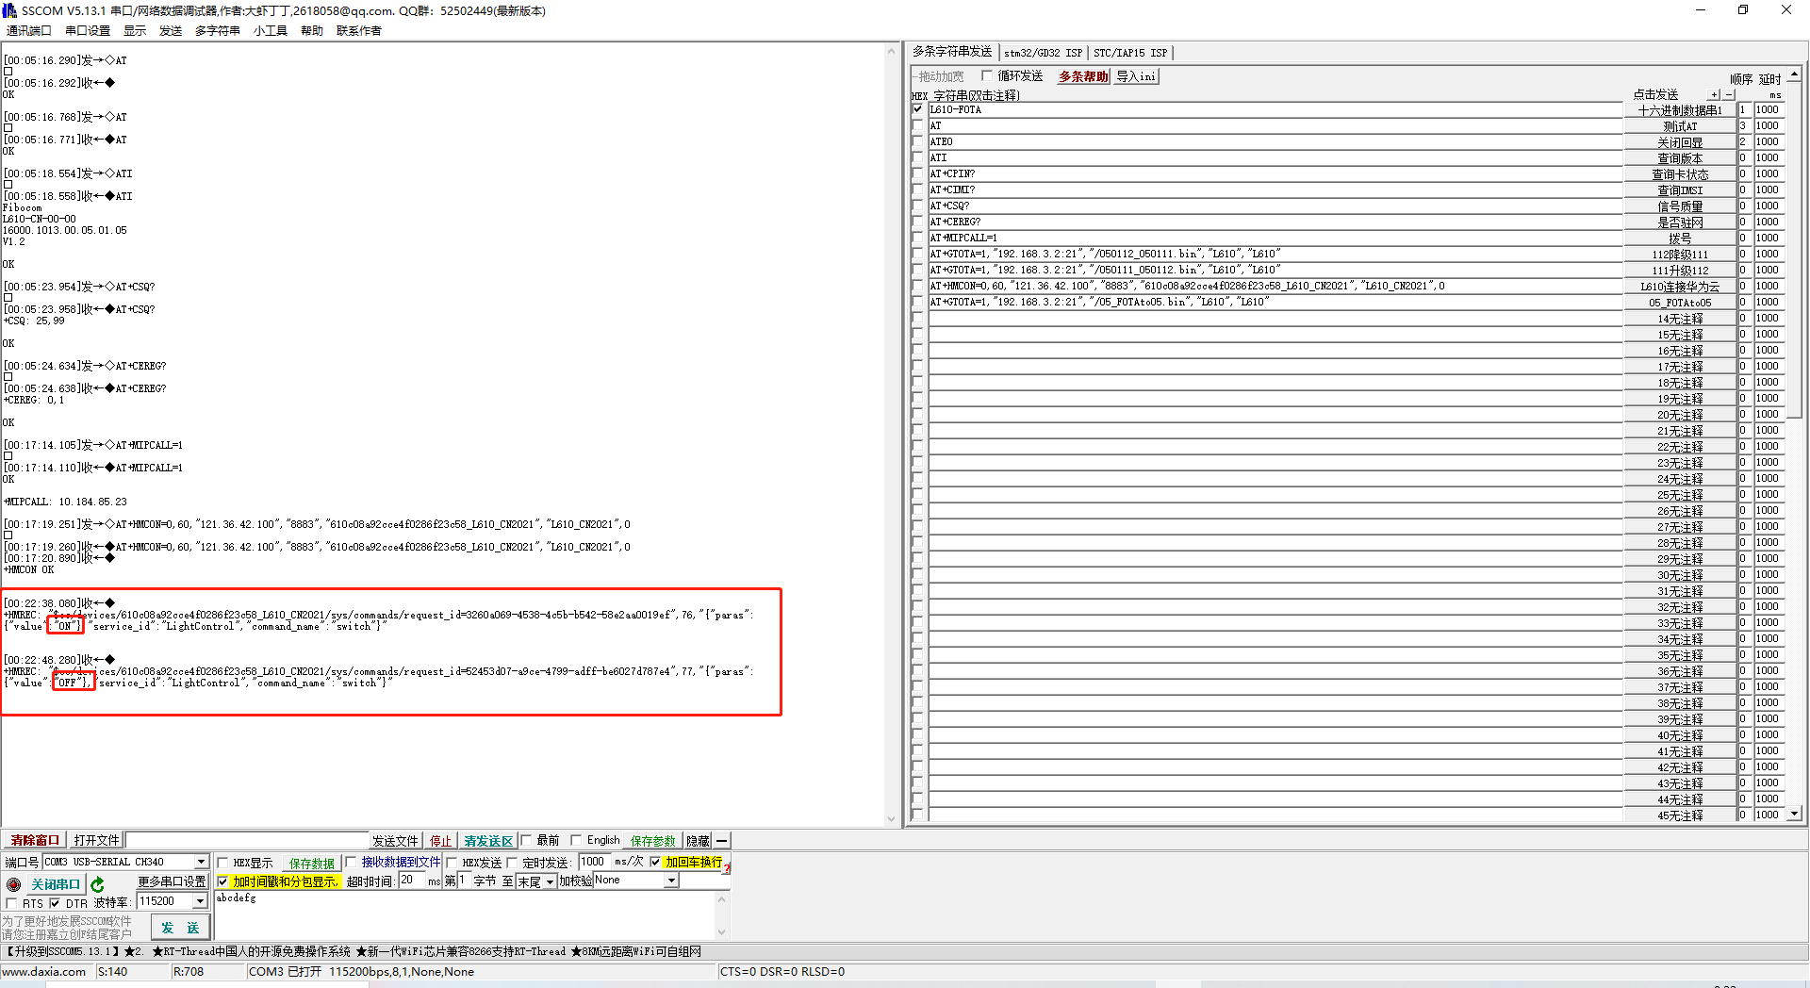Click the abcdefg send text area
The height and width of the screenshot is (988, 1810).
[x=466, y=914]
